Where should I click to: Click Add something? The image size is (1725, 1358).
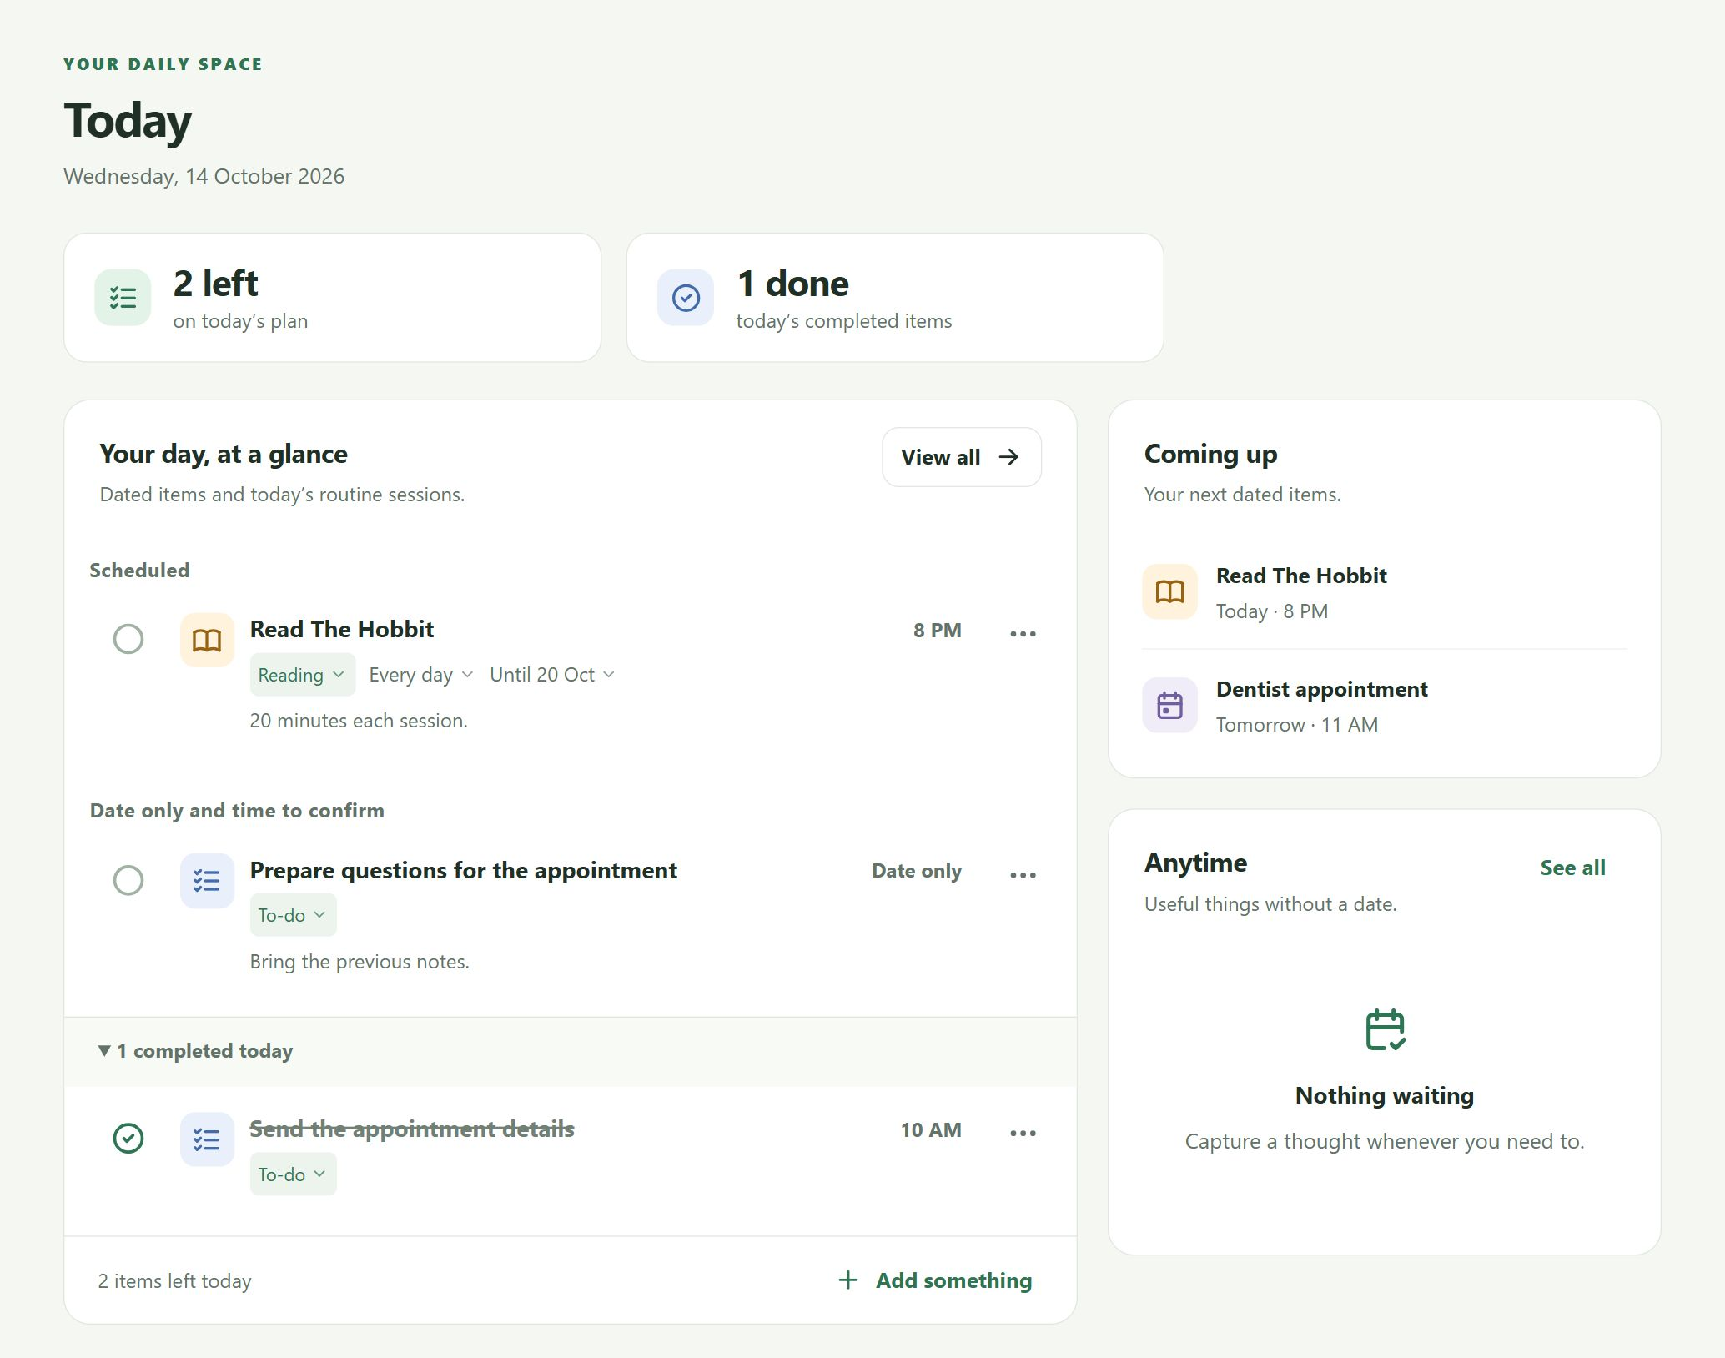pos(934,1280)
